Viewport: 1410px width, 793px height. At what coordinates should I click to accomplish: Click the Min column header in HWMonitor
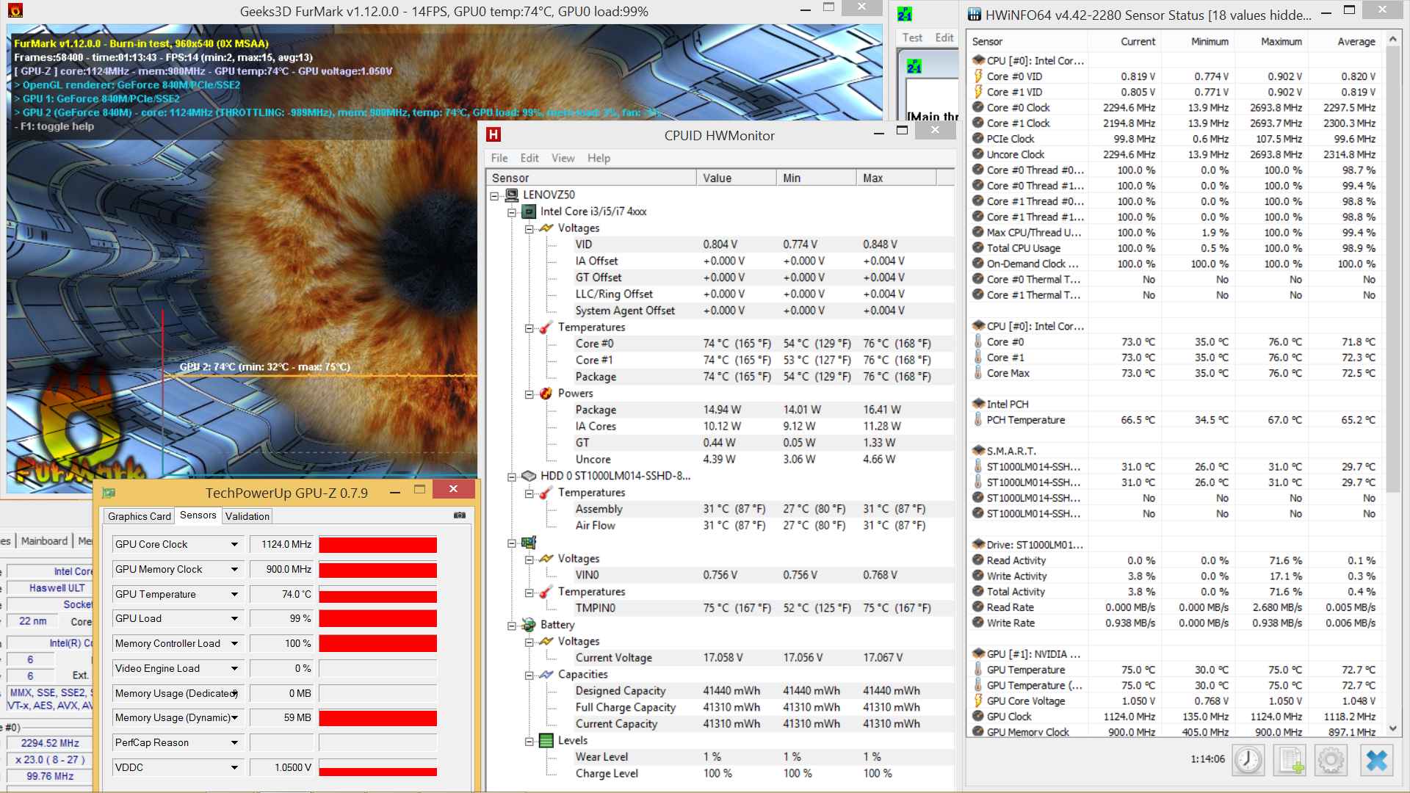coord(817,178)
